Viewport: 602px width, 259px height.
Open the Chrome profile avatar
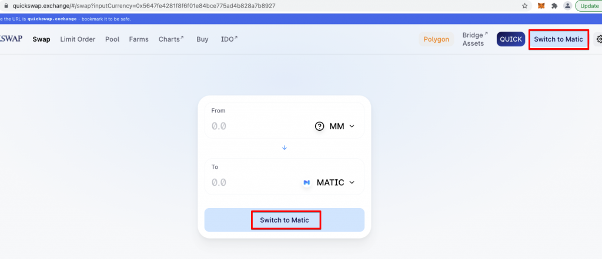[x=567, y=6]
